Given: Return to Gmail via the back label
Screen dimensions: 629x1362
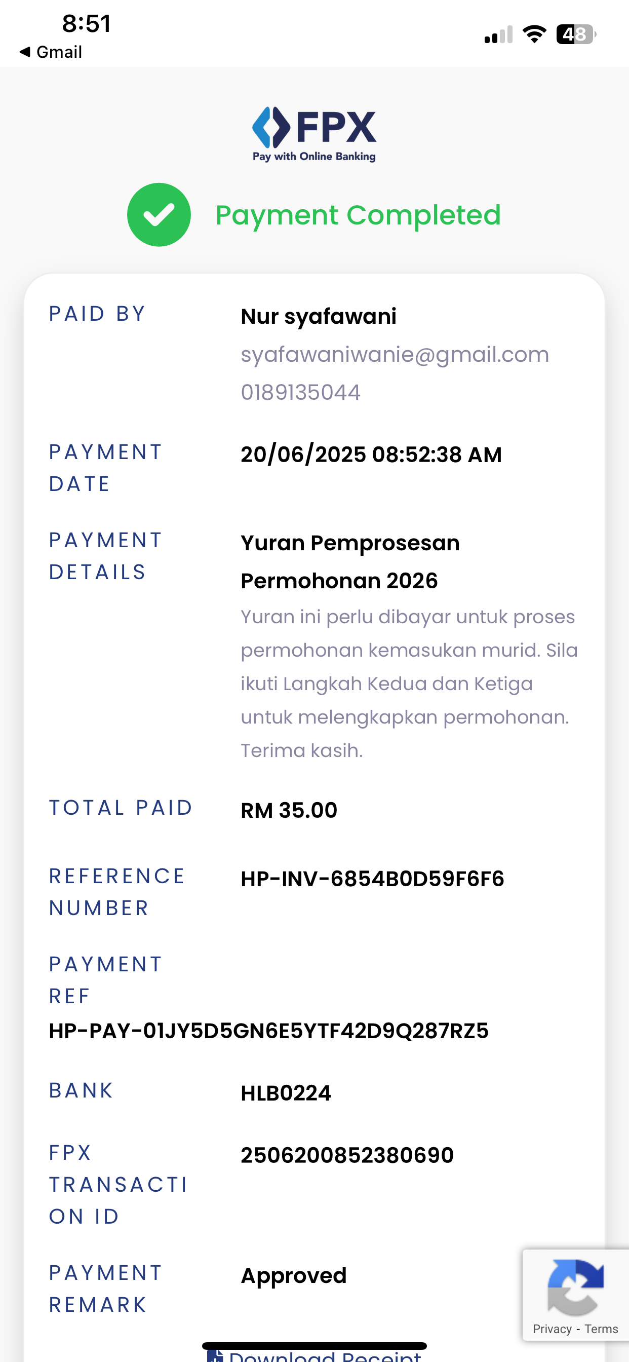Looking at the screenshot, I should 59,52.
